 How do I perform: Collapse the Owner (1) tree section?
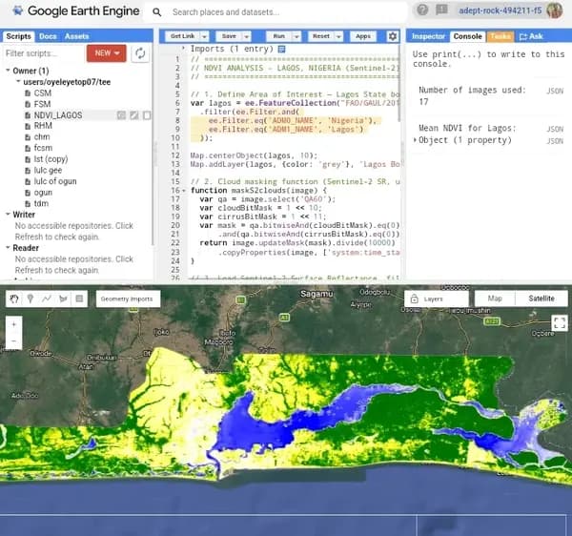[x=8, y=70]
